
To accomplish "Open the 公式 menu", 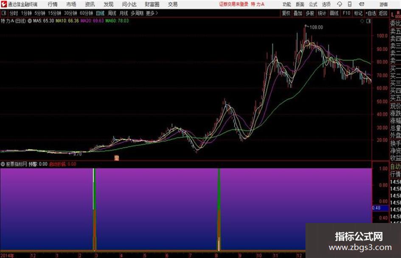I will click(x=313, y=4).
